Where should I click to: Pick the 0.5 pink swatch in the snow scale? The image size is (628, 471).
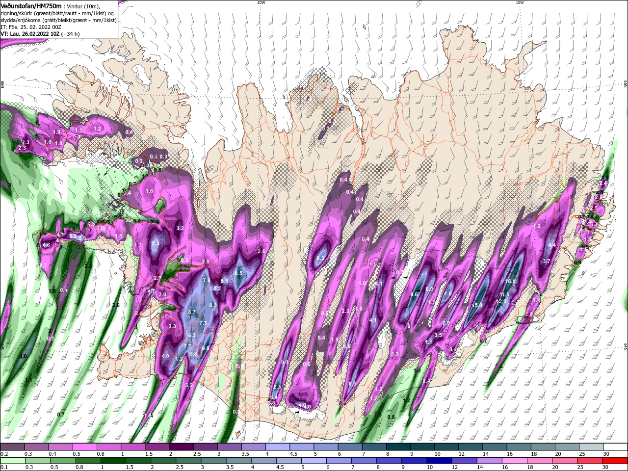click(84, 447)
